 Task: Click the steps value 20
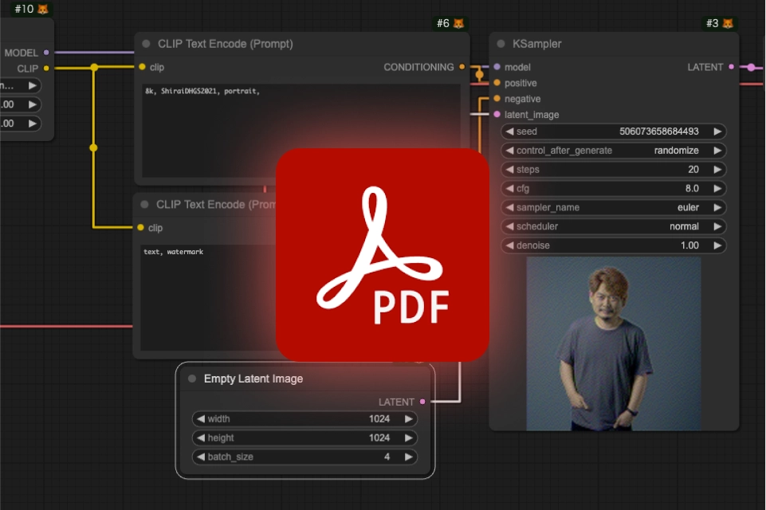pyautogui.click(x=693, y=170)
